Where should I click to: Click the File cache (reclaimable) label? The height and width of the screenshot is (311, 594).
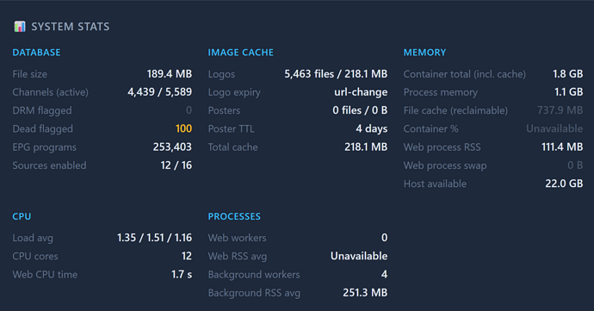click(x=455, y=110)
